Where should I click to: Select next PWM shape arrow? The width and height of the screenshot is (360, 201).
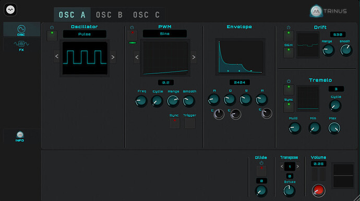coord(194,57)
